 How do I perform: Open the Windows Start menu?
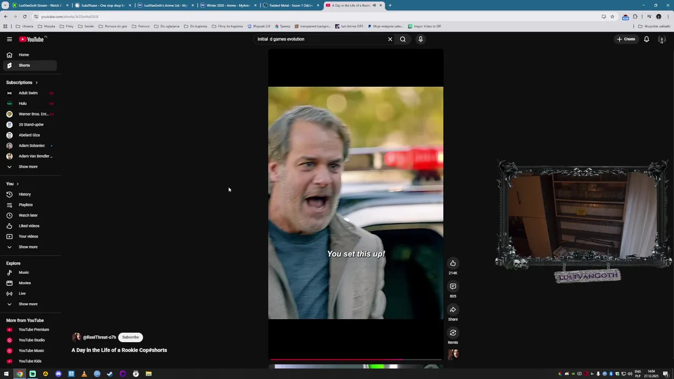tap(6, 374)
